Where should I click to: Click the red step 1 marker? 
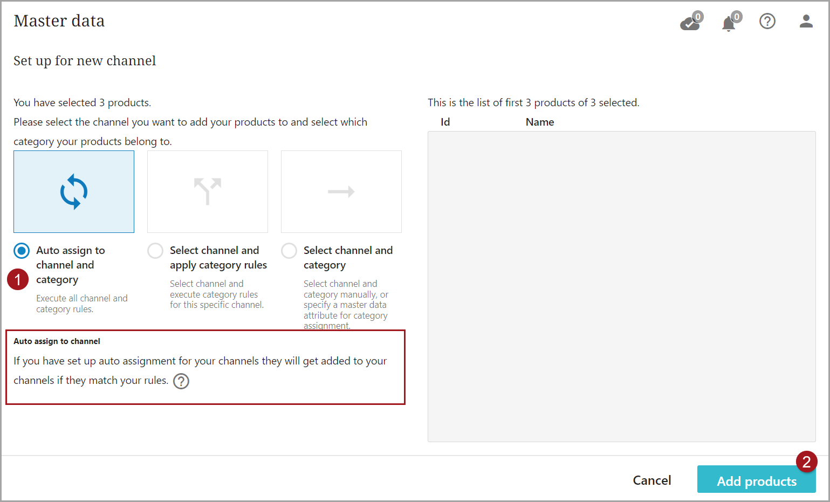coord(18,279)
